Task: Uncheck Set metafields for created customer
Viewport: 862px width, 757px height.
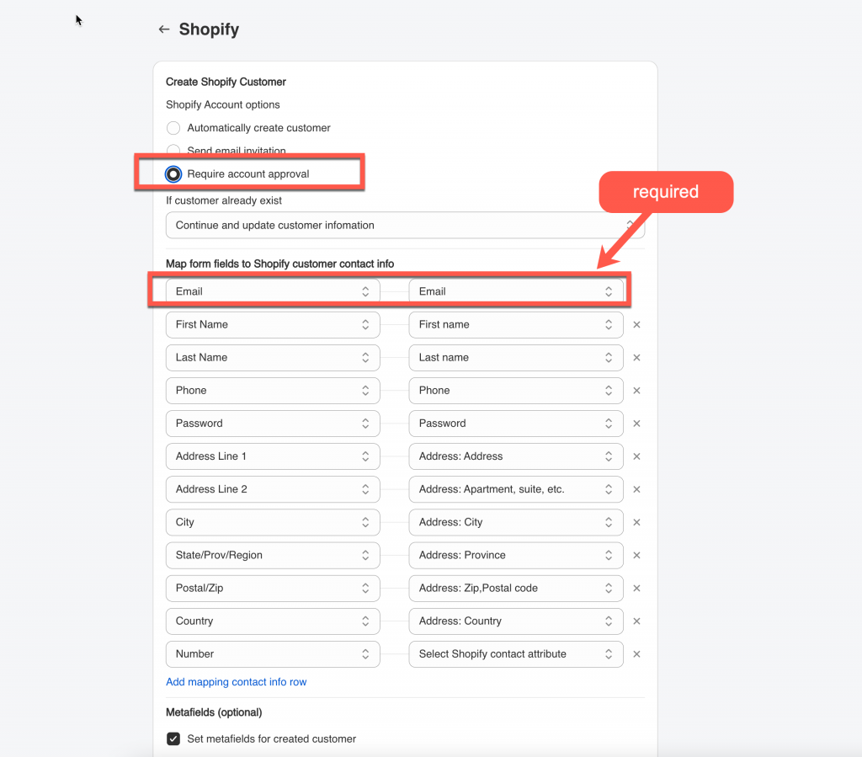Action: (173, 739)
